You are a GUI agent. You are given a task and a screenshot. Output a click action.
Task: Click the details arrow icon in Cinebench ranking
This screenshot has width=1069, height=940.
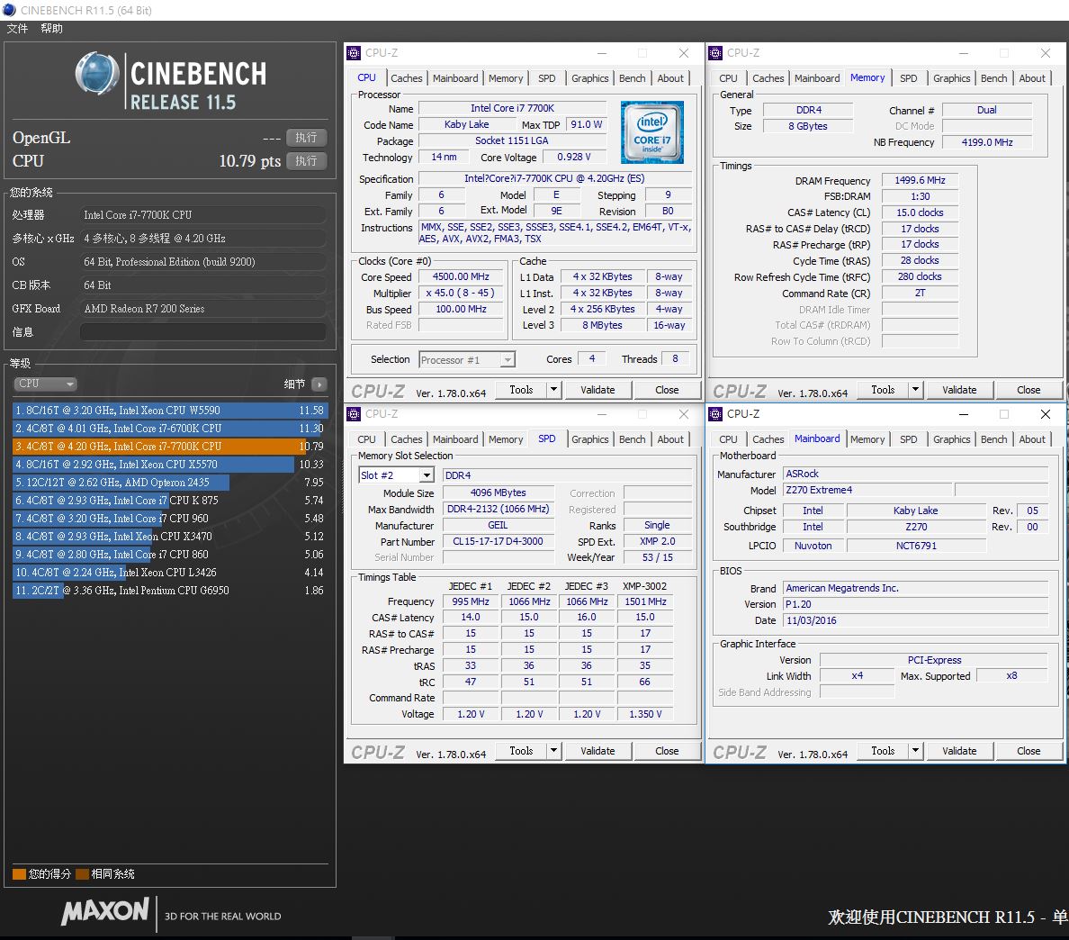(319, 384)
